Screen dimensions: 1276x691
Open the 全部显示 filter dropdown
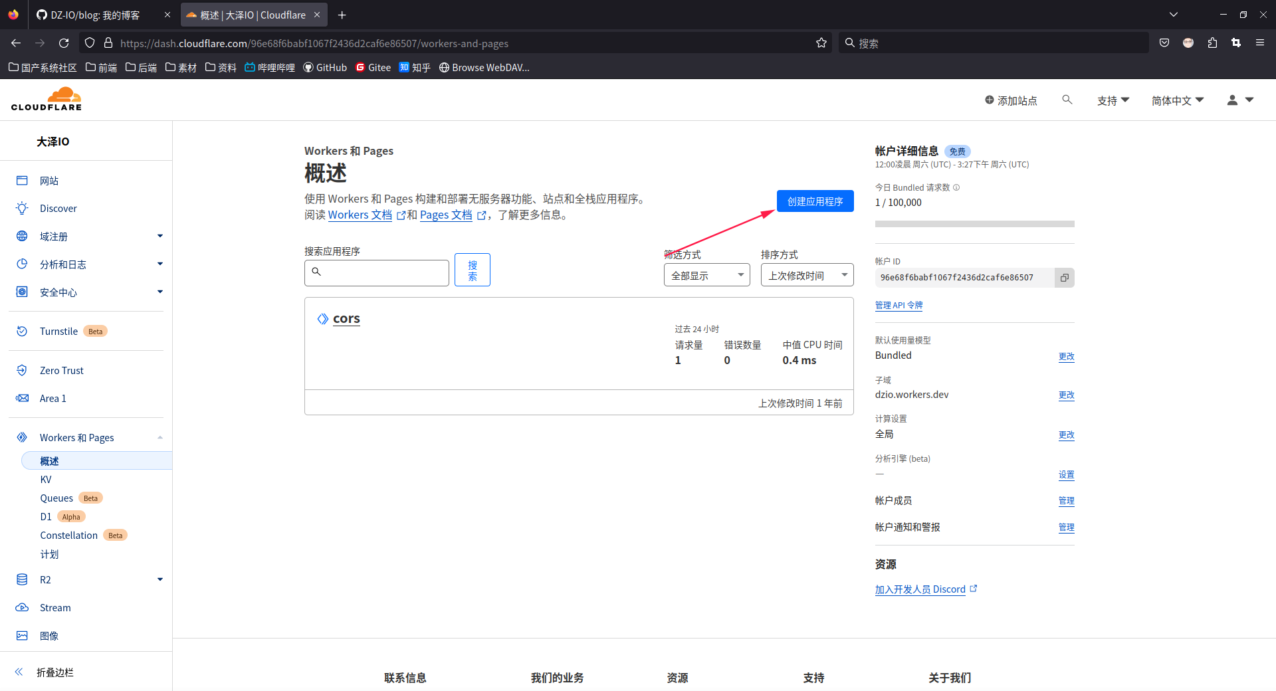[706, 274]
